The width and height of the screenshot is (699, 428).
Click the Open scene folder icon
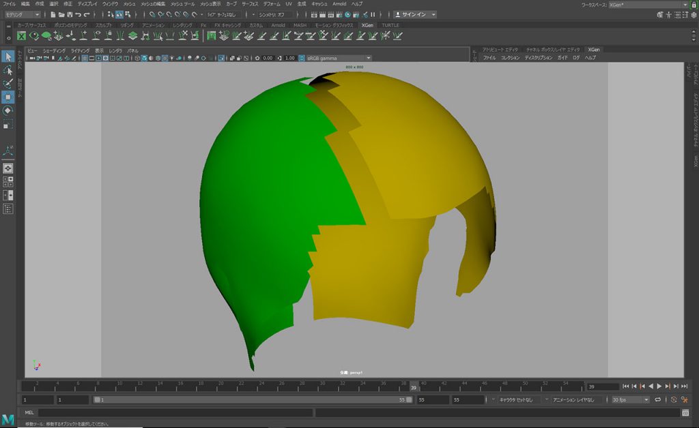pyautogui.click(x=61, y=14)
